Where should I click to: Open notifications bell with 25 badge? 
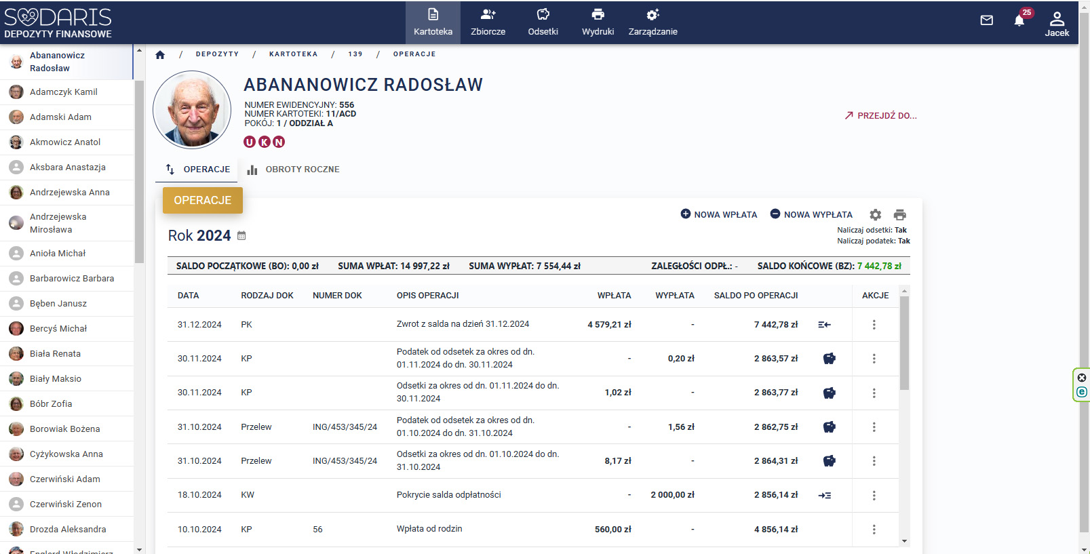1019,20
